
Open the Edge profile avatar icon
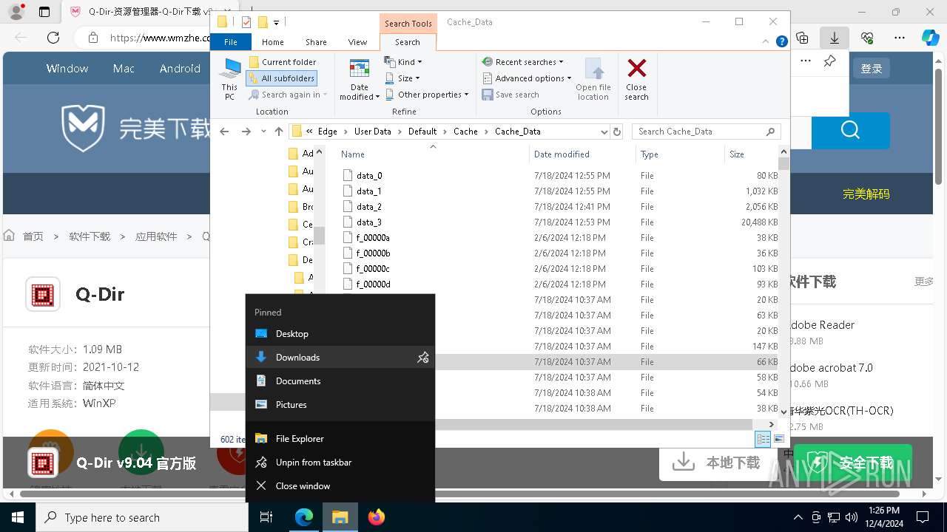(x=16, y=12)
